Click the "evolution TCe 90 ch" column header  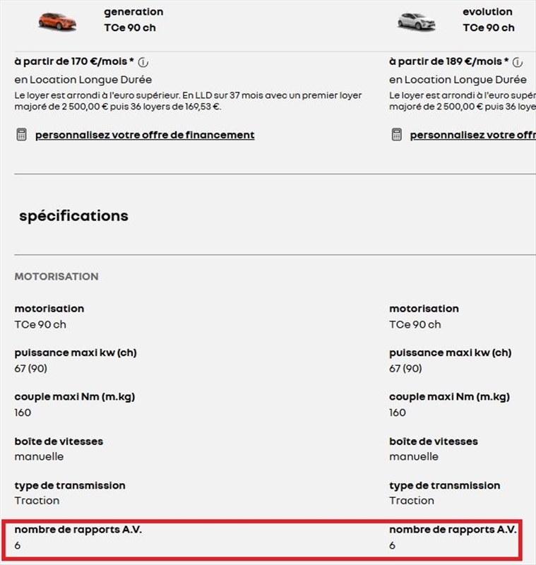click(x=489, y=18)
